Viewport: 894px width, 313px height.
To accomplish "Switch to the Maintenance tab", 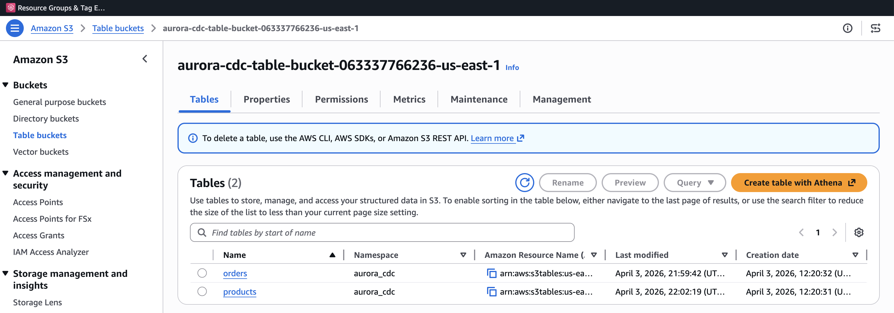I will point(479,100).
